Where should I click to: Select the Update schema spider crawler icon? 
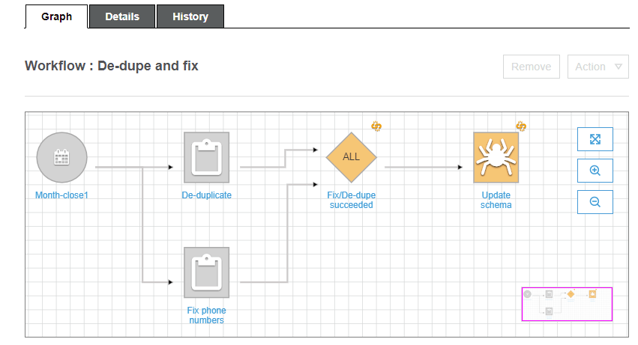click(496, 157)
